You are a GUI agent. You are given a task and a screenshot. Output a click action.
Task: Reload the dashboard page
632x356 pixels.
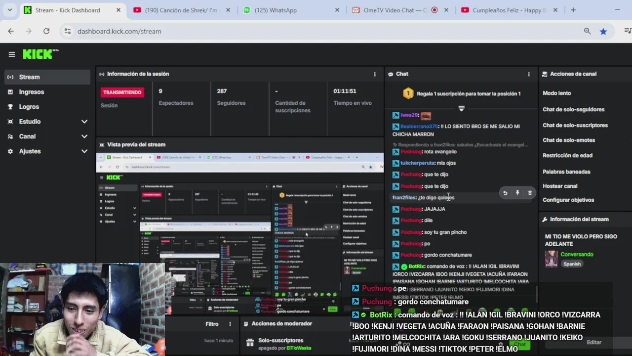46,31
